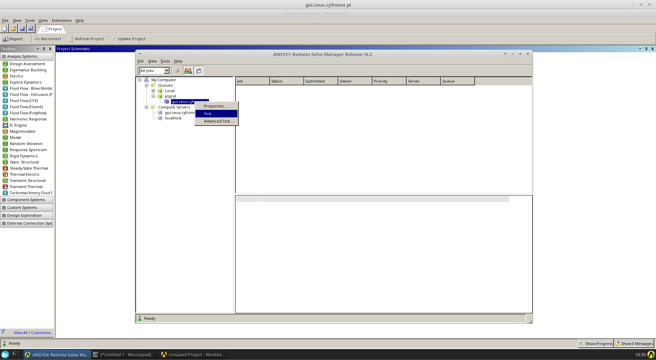Click the delete job icon in RSM toolbar
This screenshot has width=656, height=360.
(177, 71)
